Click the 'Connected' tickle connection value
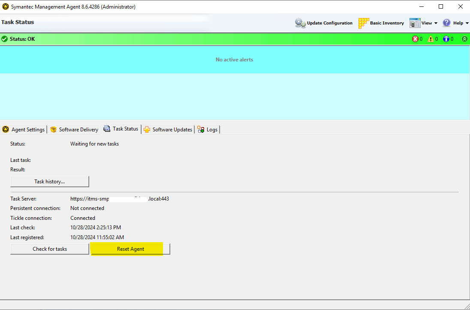Screen dimensions: 470x310 (x=83, y=218)
